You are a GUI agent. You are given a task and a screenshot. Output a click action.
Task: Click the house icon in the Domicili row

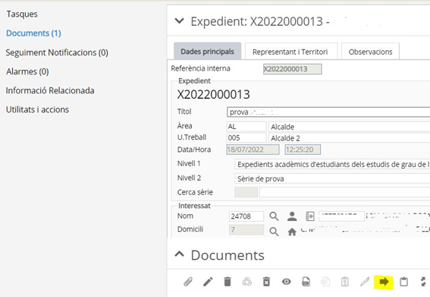(292, 232)
